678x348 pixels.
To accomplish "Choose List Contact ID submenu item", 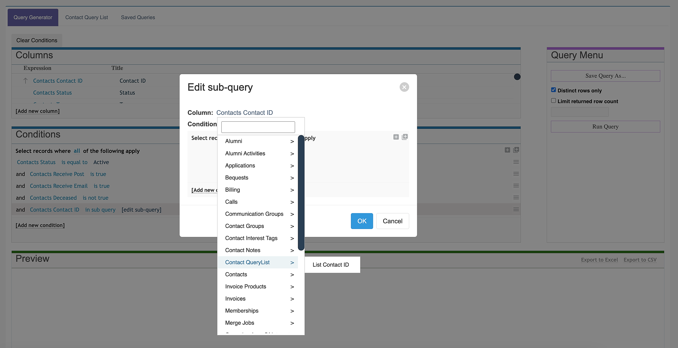I will click(x=332, y=265).
